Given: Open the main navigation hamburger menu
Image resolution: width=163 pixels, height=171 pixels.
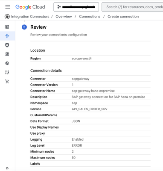Looking at the screenshot, I should (x=8, y=7).
